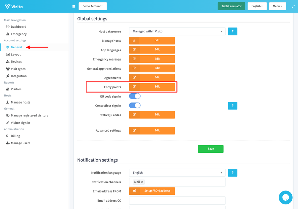The image size is (298, 209).
Task: Click help icon beside Contactless sign in
Action: (232, 105)
